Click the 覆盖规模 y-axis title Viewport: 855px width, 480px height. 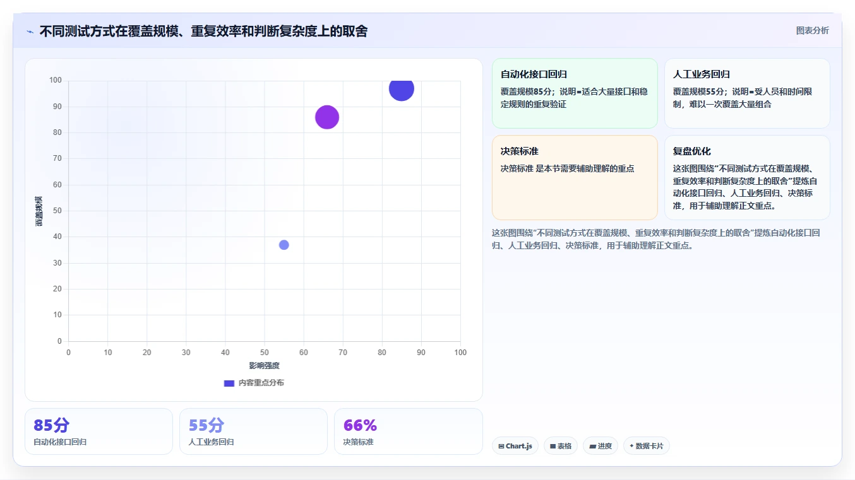click(39, 211)
